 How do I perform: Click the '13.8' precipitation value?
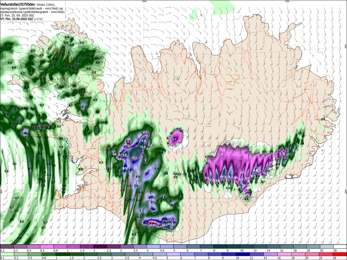[x=281, y=153]
